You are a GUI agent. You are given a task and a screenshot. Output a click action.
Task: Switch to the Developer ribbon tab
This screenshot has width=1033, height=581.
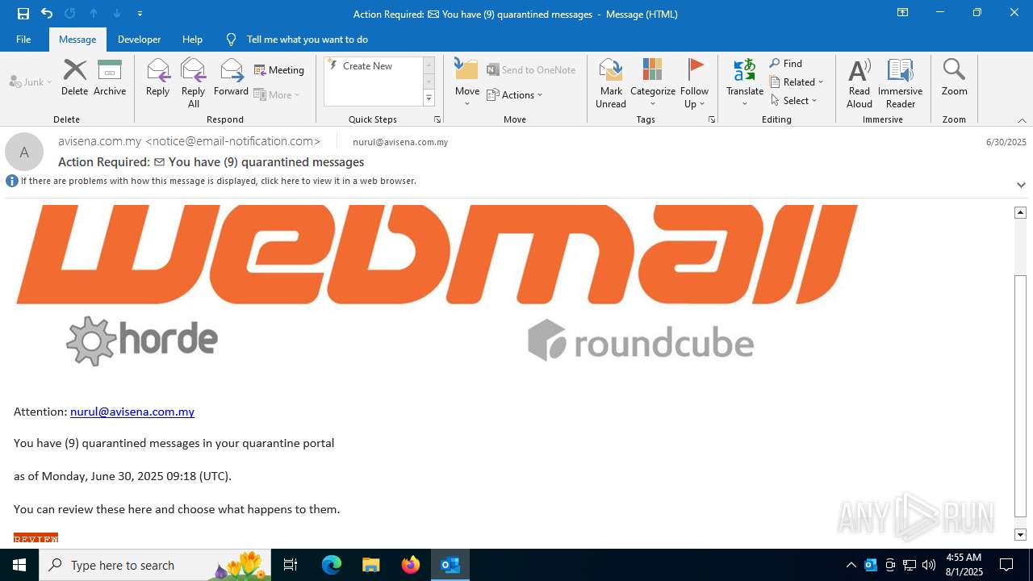click(139, 39)
